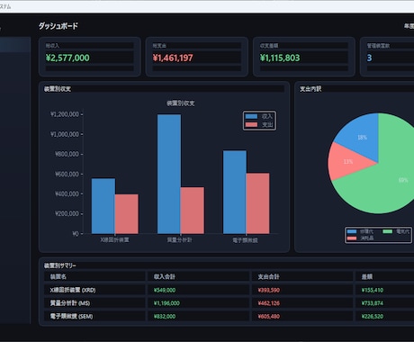Select the X線回折装置 (XRD) table row name
Viewport: 414px width, 342px height.
tap(73, 290)
